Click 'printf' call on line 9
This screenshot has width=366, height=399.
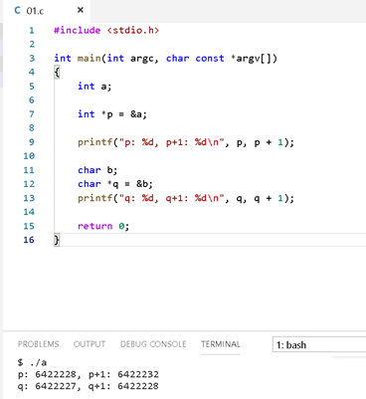click(x=95, y=142)
